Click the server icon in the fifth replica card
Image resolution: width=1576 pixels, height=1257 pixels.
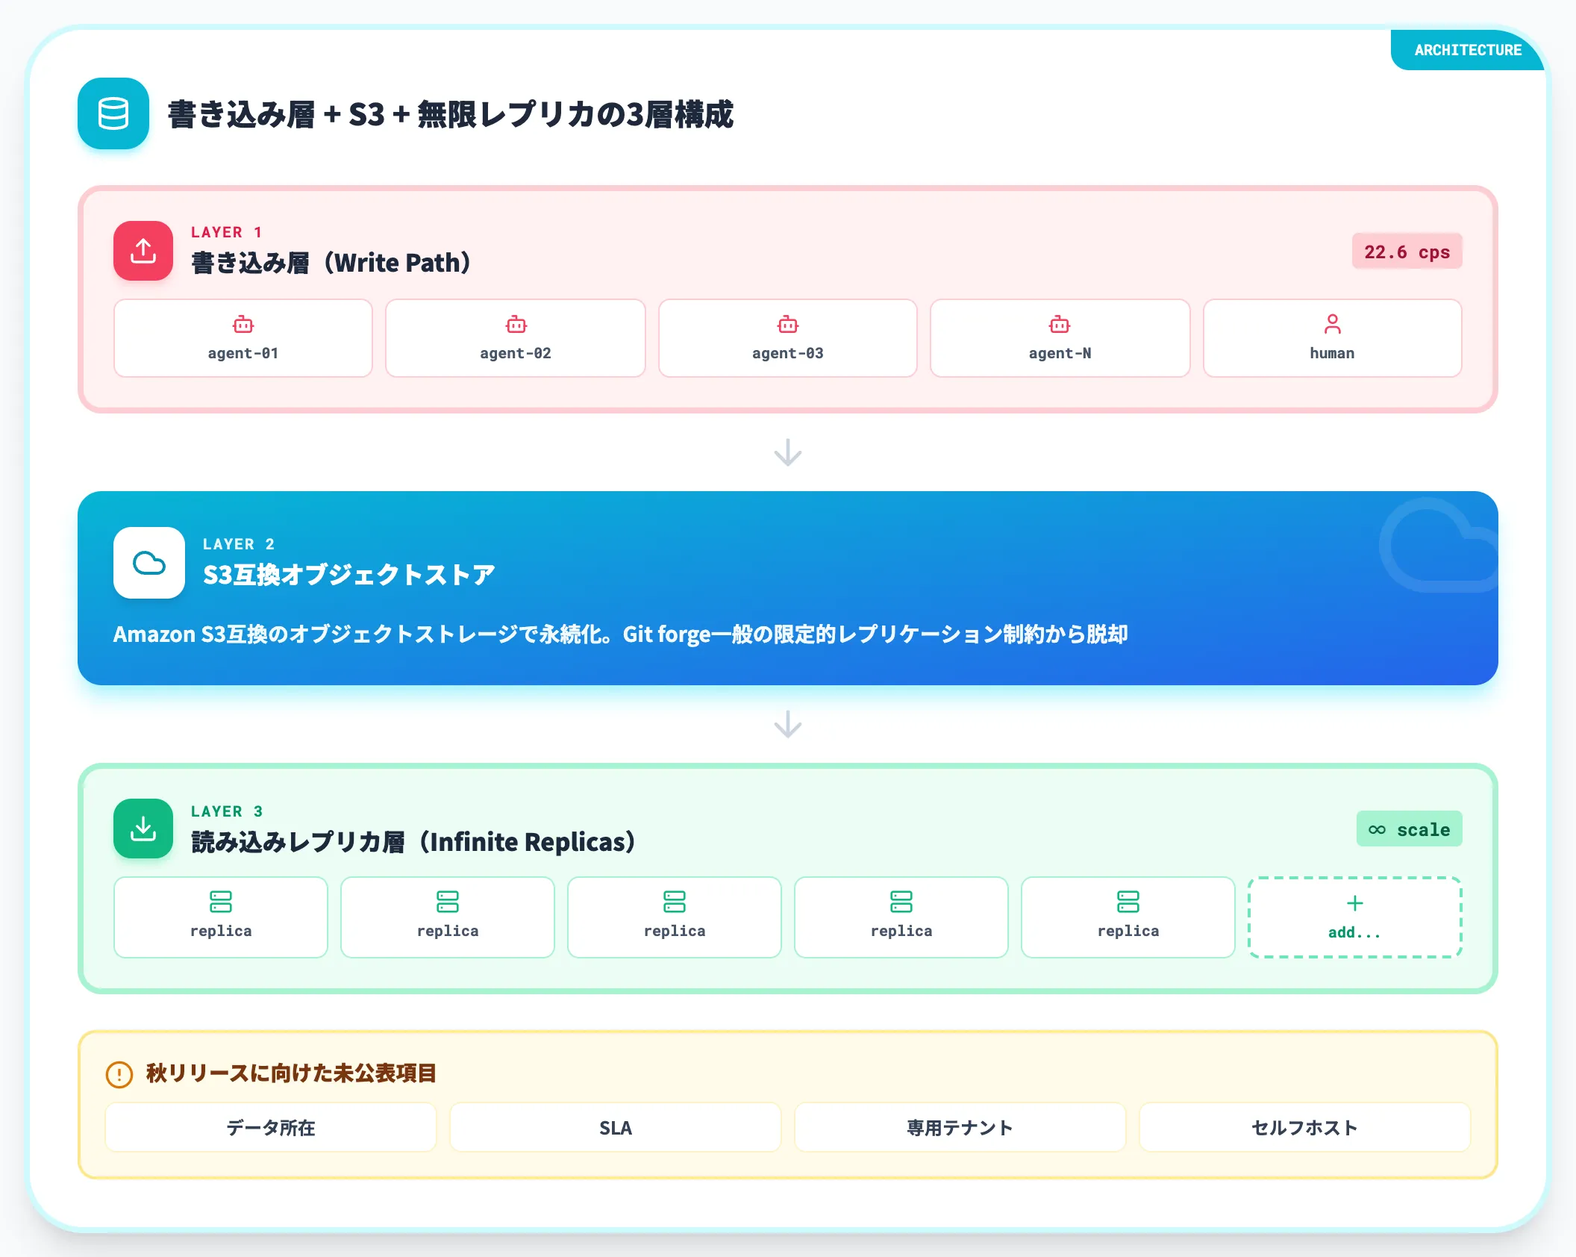[x=1128, y=902]
